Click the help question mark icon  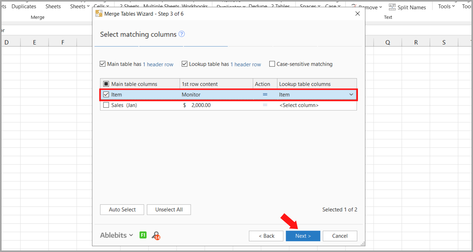click(x=182, y=34)
